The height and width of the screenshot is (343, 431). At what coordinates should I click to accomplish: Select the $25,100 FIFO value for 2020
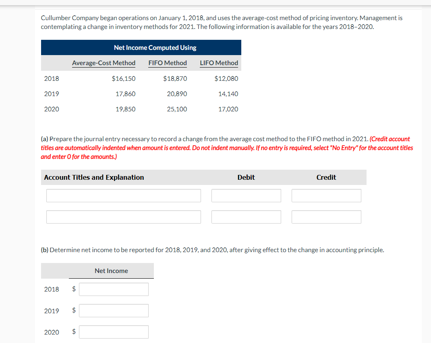coord(177,109)
